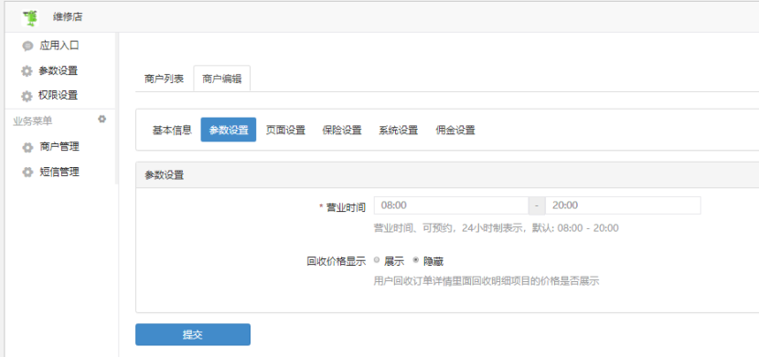Switch to the 商户列表 tab
Image resolution: width=759 pixels, height=357 pixels.
coord(164,79)
